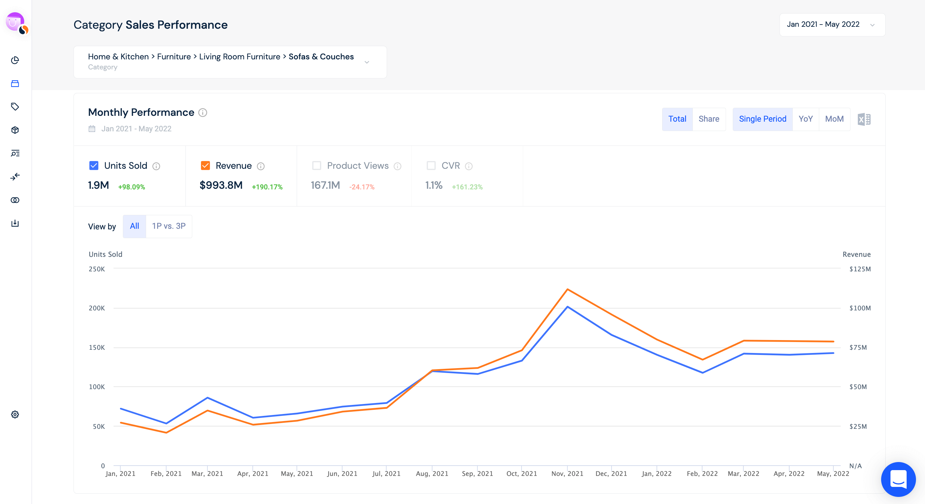Screen dimensions: 925x504
Task: Open the pie chart analytics section in sidebar
Action: click(x=15, y=60)
